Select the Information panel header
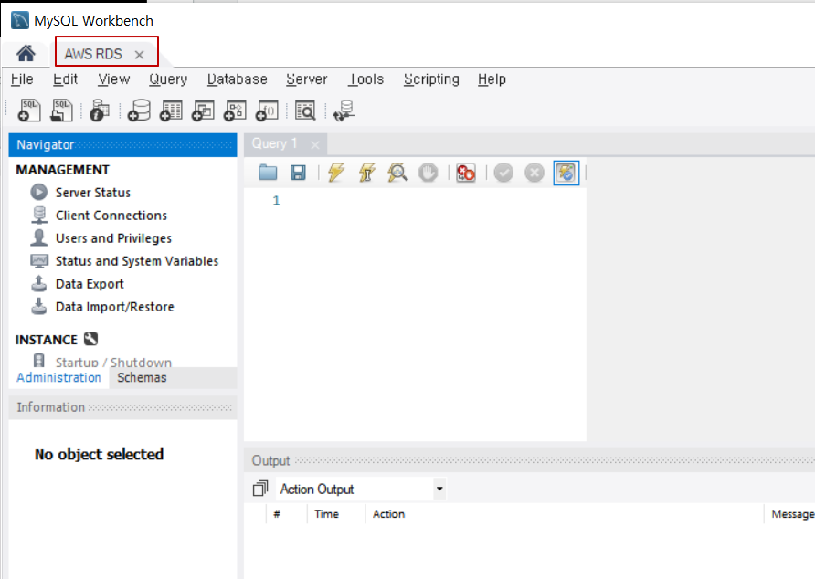Viewport: 815px width, 579px height. (122, 407)
